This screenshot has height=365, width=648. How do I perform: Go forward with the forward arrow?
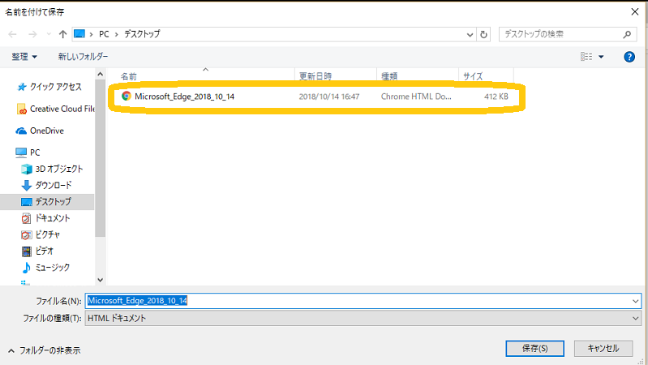click(x=32, y=34)
